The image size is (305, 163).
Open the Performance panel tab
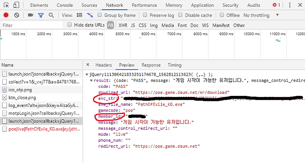coord(144,5)
